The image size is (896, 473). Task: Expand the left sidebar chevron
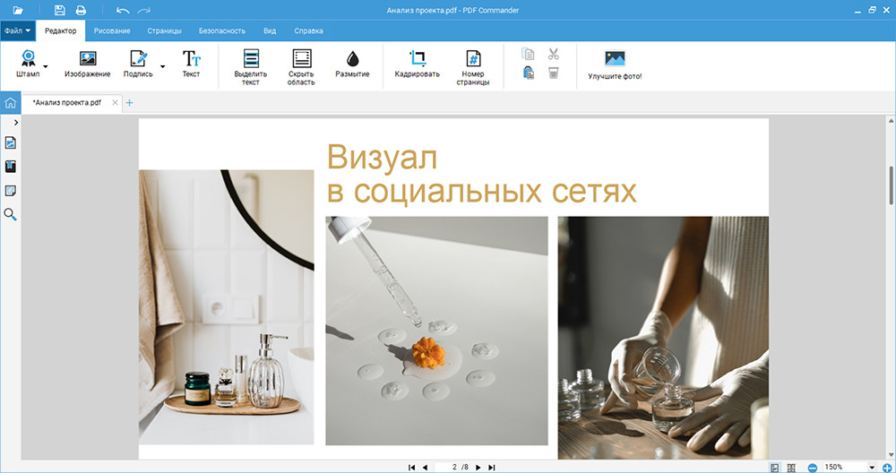pyautogui.click(x=16, y=122)
